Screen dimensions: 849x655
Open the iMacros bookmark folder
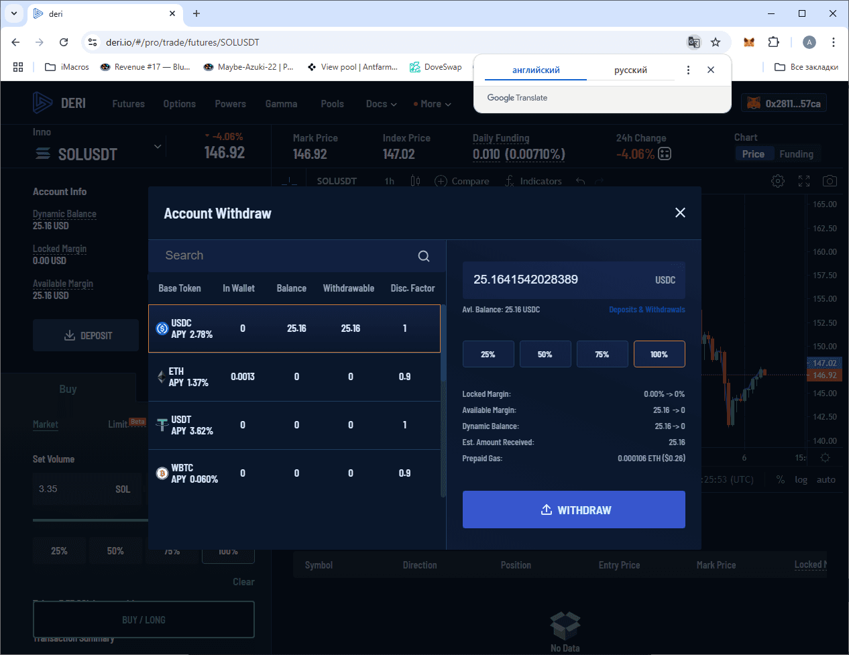pyautogui.click(x=67, y=67)
